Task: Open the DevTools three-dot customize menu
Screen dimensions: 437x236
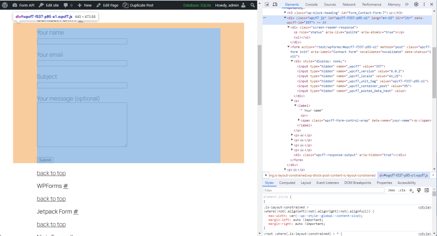Action: coord(425,4)
